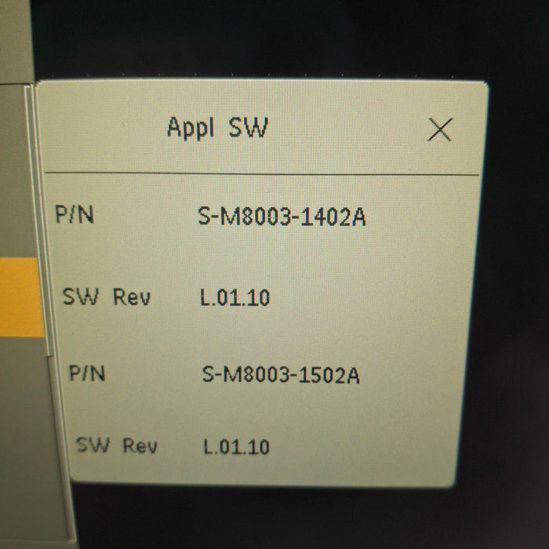Select the first P/N label

[x=75, y=214]
